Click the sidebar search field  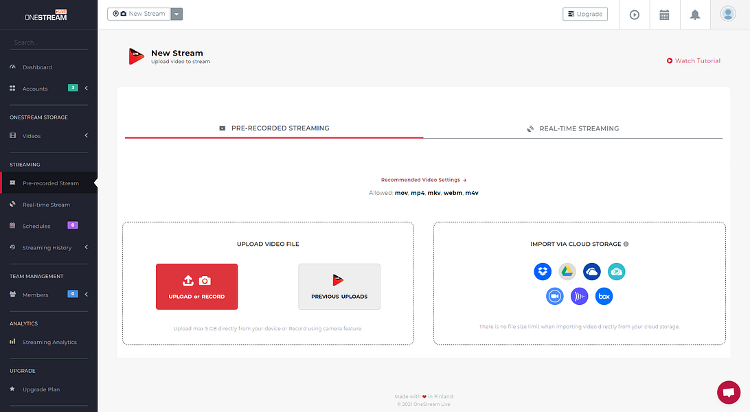click(x=48, y=41)
